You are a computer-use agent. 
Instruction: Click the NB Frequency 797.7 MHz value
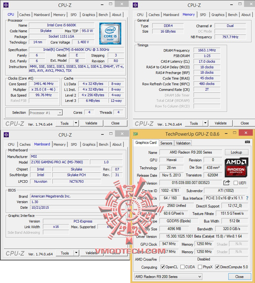[230, 37]
